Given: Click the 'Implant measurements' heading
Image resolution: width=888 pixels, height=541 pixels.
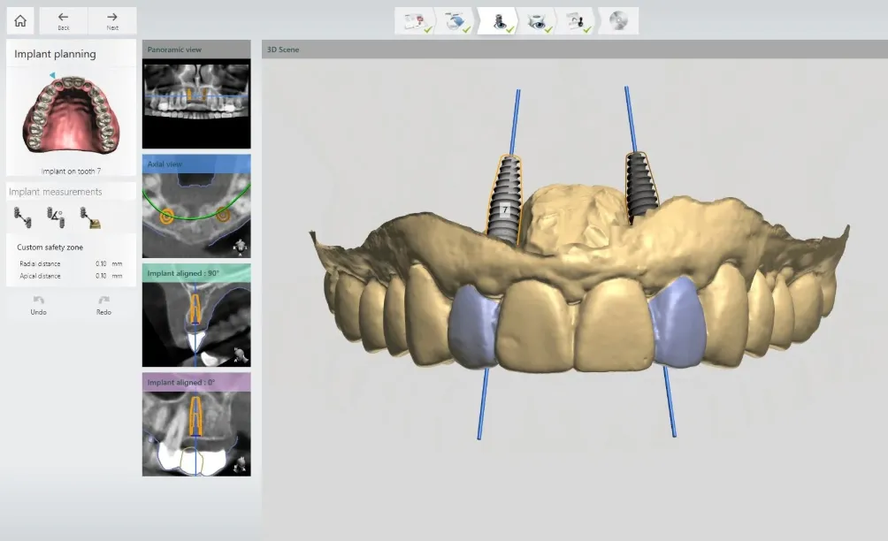Looking at the screenshot, I should pyautogui.click(x=56, y=192).
